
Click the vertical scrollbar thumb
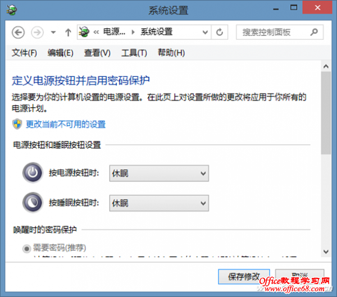(326, 113)
